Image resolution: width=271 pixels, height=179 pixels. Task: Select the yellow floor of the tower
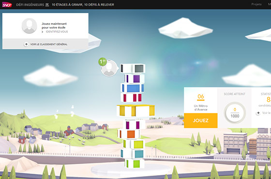tap(135, 111)
